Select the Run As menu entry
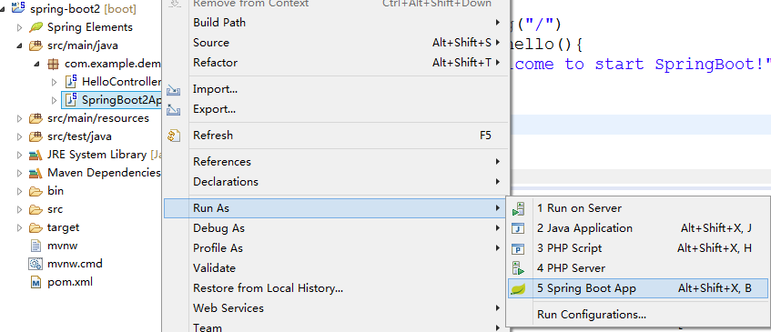The height and width of the screenshot is (332, 771). (336, 208)
